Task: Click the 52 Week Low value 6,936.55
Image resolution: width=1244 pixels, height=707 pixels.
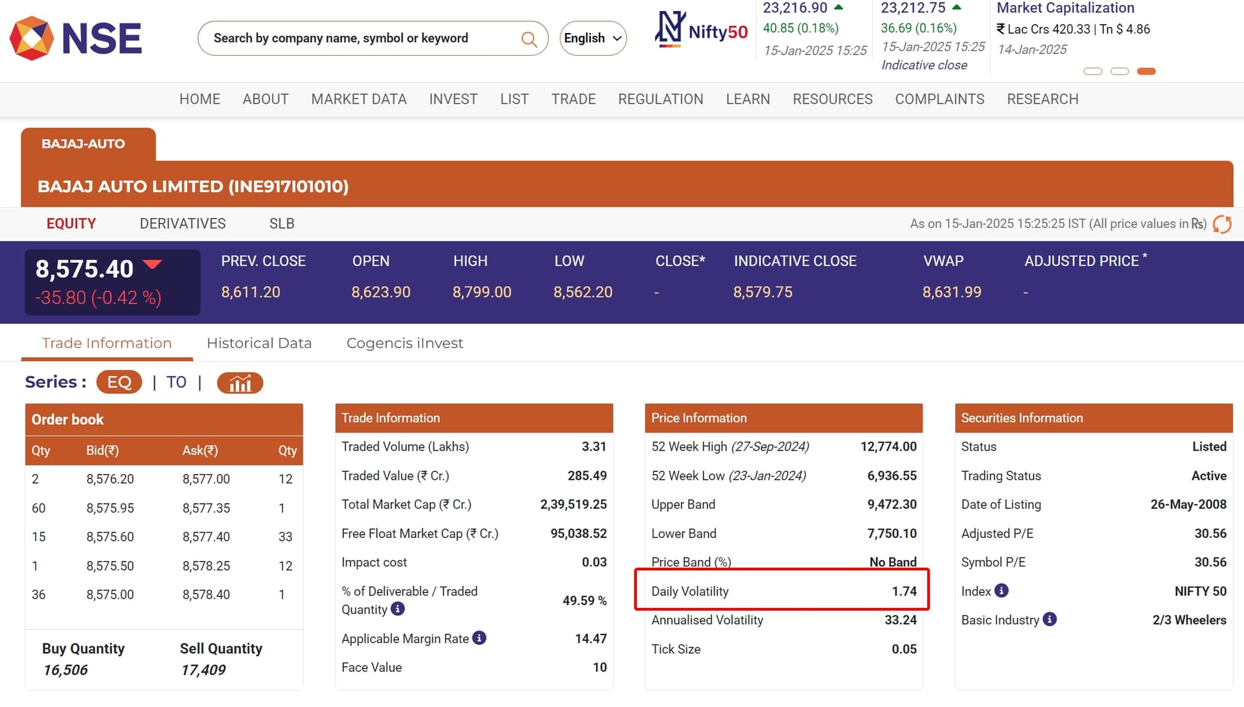Action: point(892,476)
